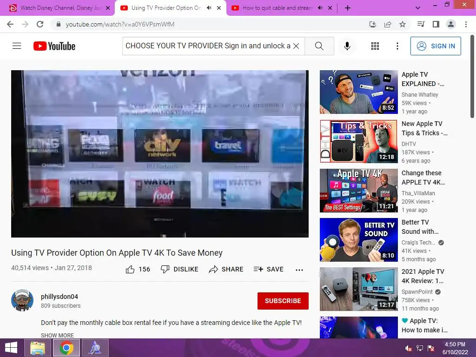
Task: Click the muted volume tray icon
Action: pos(409,348)
